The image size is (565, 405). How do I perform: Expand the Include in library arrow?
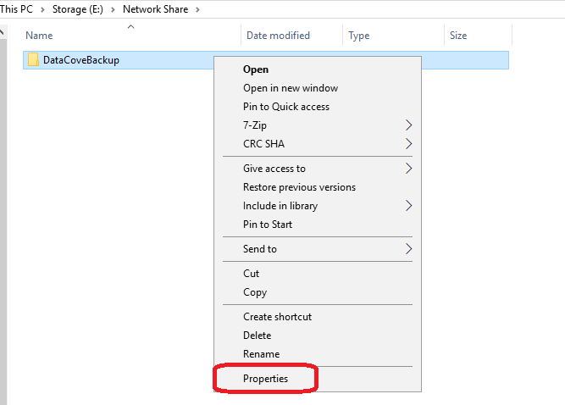[x=408, y=206]
